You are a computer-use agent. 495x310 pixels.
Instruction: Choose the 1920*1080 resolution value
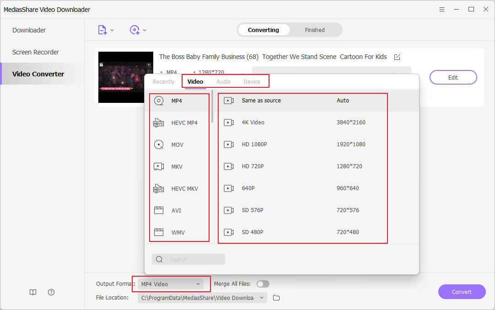[351, 144]
